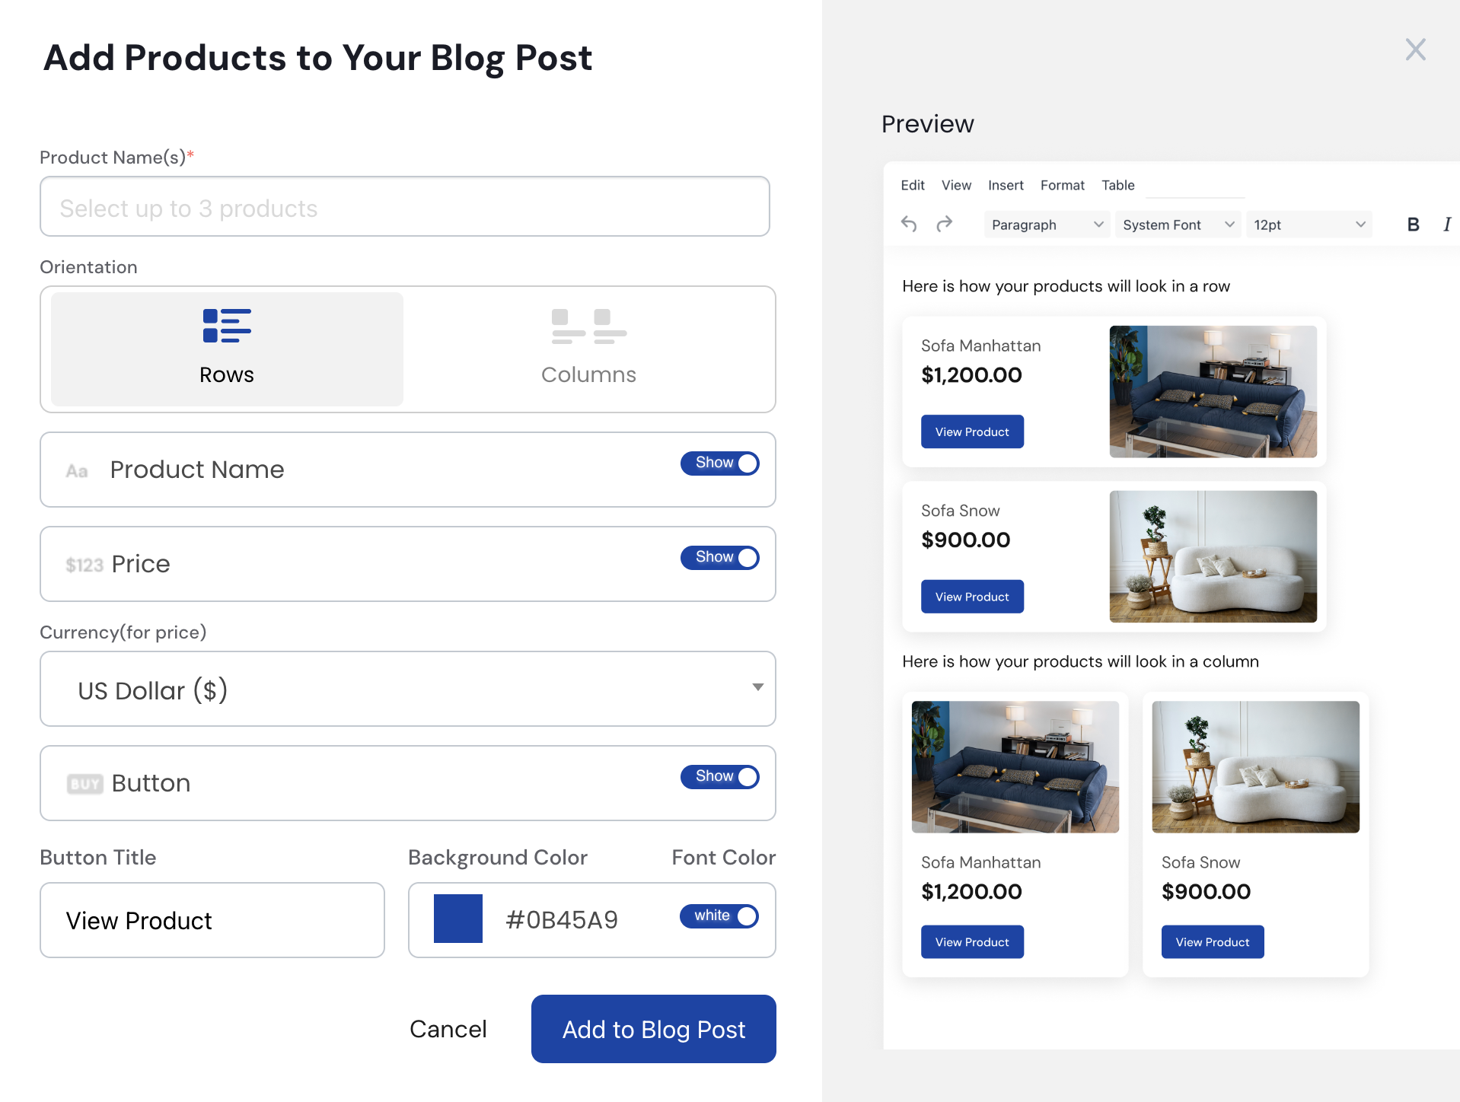Open the 12pt font size dropdown
This screenshot has height=1102, width=1460.
(1309, 225)
